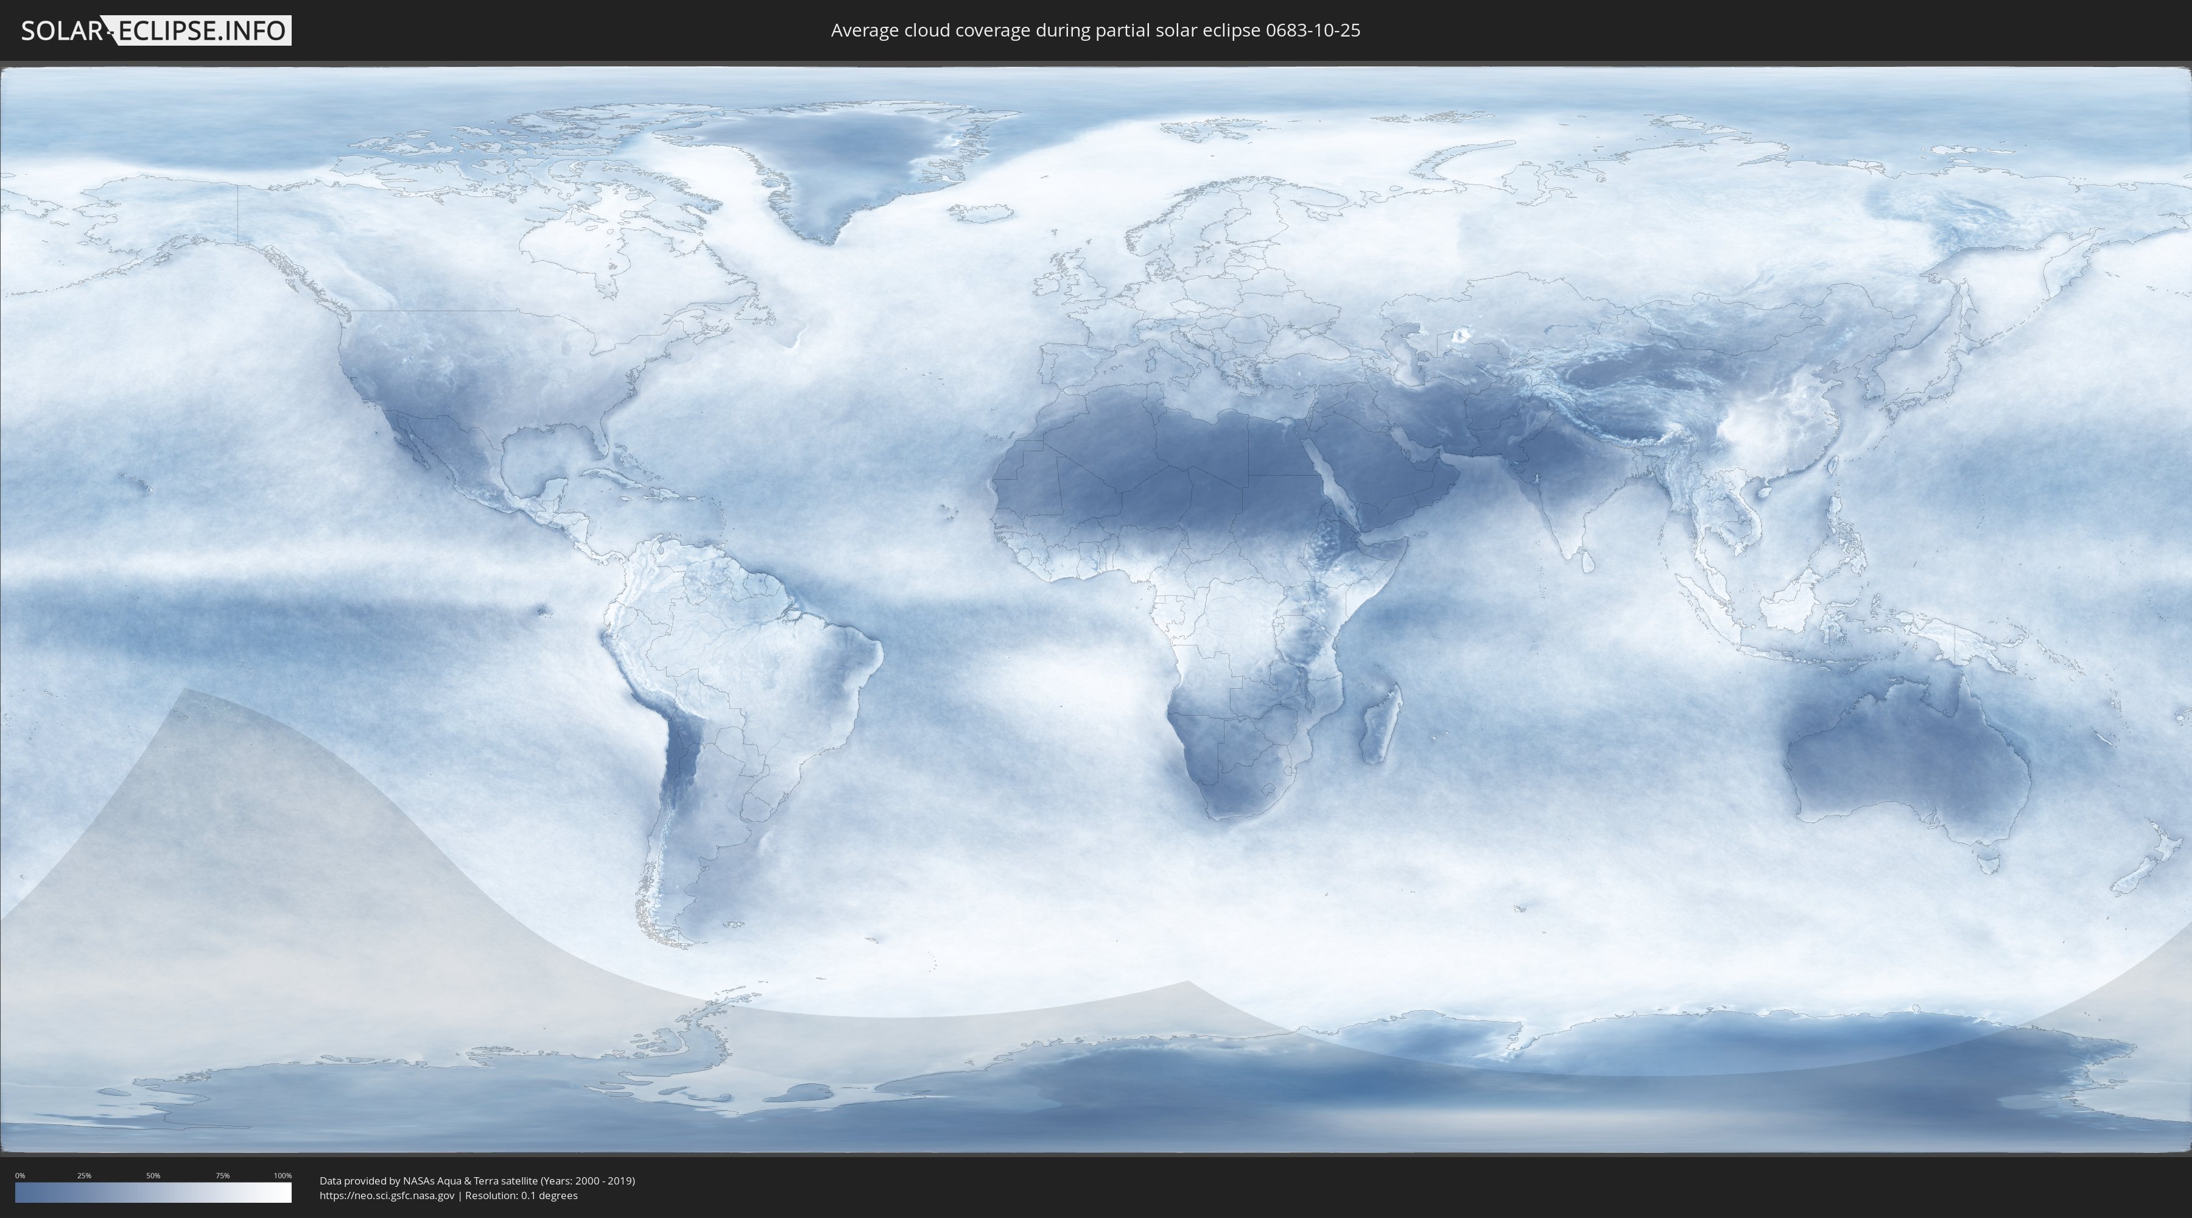The height and width of the screenshot is (1218, 2192).
Task: Click the 0% legend label
Action: [x=19, y=1175]
